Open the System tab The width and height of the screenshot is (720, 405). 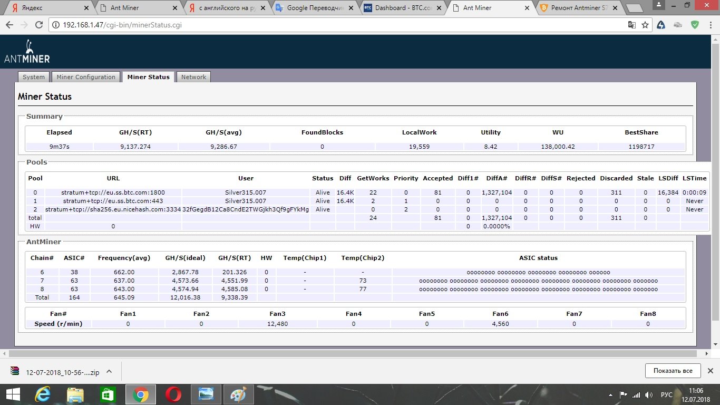[34, 77]
